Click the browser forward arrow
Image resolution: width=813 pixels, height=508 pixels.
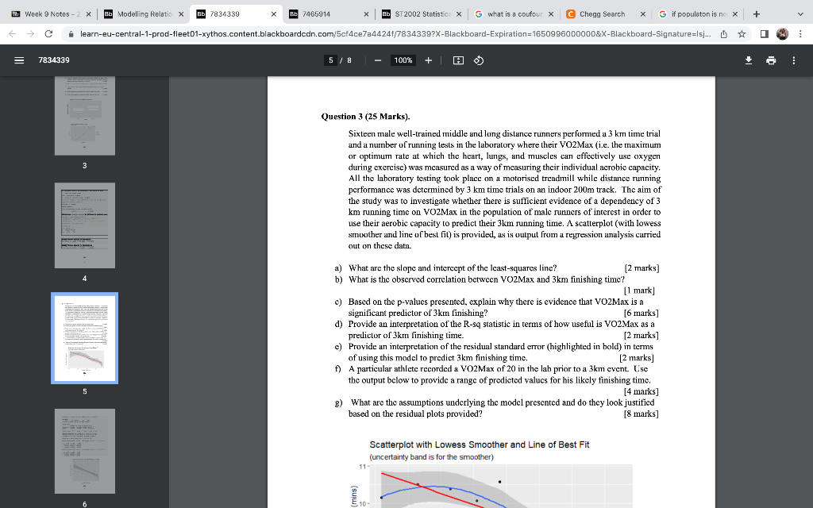pos(31,33)
